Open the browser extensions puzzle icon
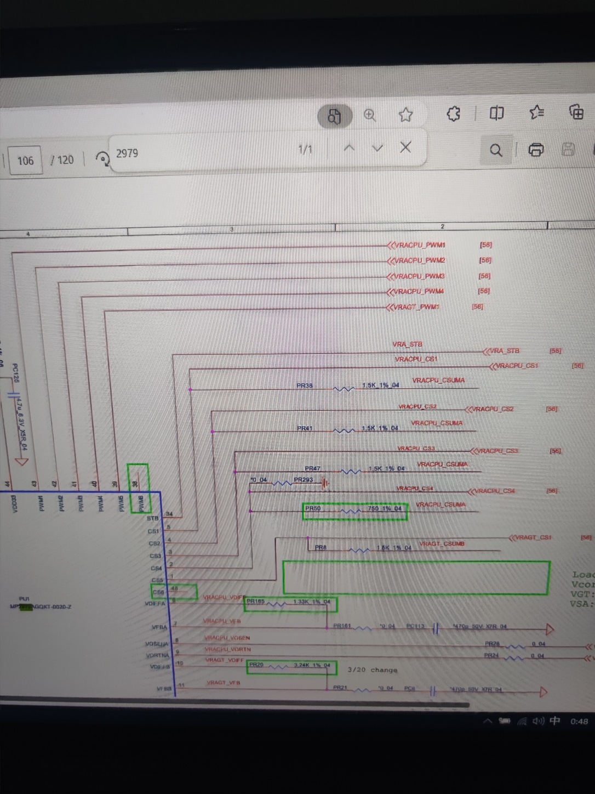The width and height of the screenshot is (595, 794). point(453,114)
